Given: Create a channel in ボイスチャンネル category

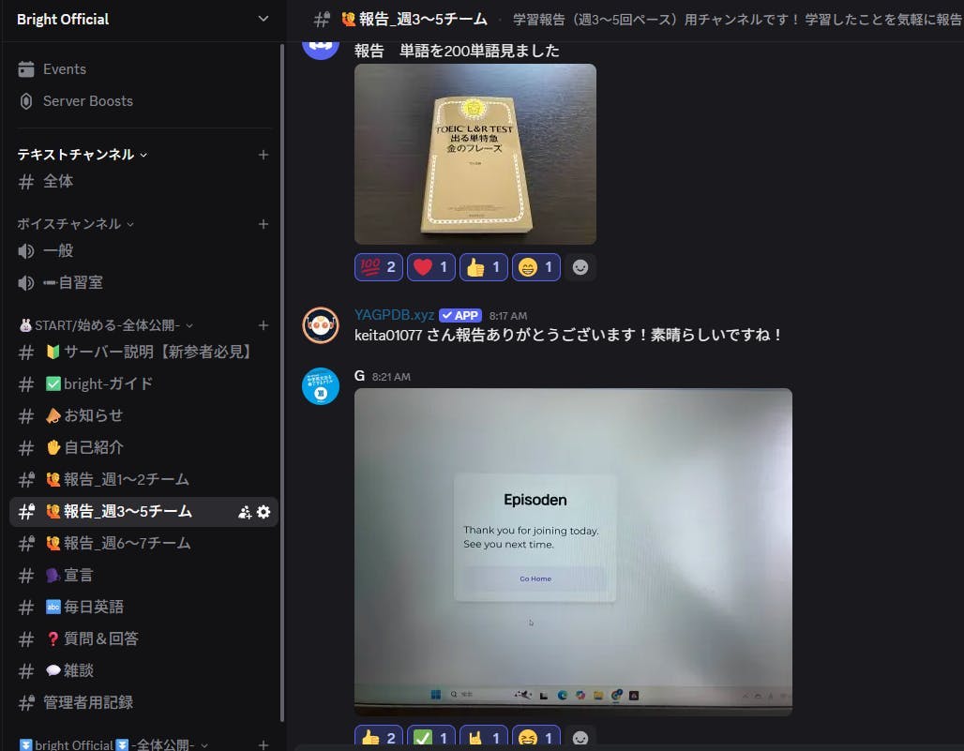Looking at the screenshot, I should [x=264, y=224].
